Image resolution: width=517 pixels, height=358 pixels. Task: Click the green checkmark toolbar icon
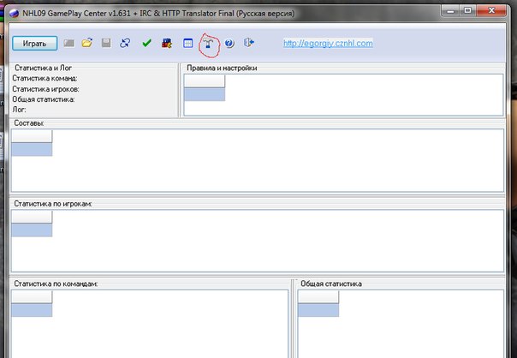[146, 43]
